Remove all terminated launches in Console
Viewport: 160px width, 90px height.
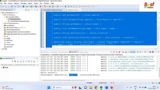point(117,52)
